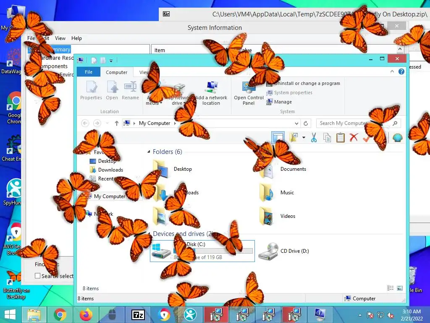Click Uninstall or change a program
Viewport: 430px width, 323px height.
(303, 83)
